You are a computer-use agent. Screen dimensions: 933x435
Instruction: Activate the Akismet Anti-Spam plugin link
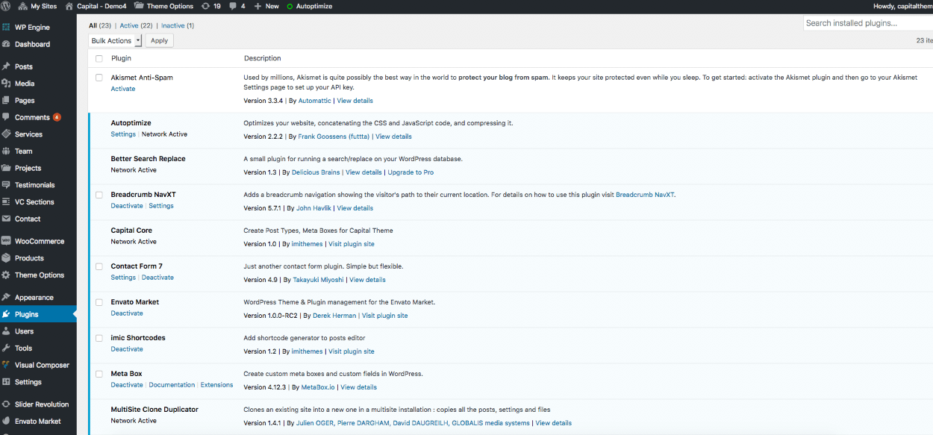(123, 89)
